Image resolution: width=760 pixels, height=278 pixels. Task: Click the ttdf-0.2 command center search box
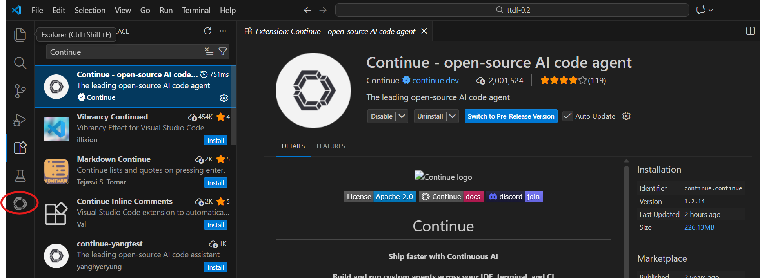512,10
